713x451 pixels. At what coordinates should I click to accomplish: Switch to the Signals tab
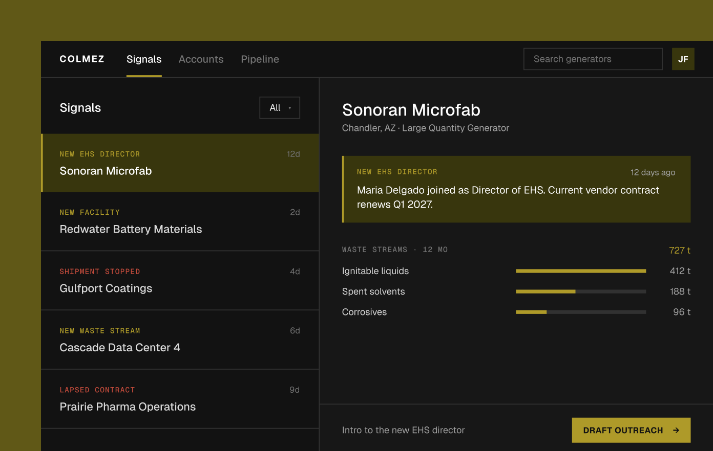pos(144,59)
